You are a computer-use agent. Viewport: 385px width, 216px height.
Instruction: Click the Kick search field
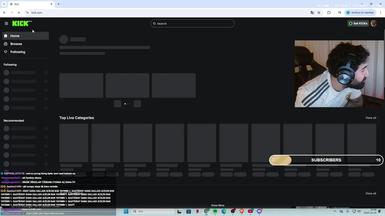pyautogui.click(x=192, y=23)
